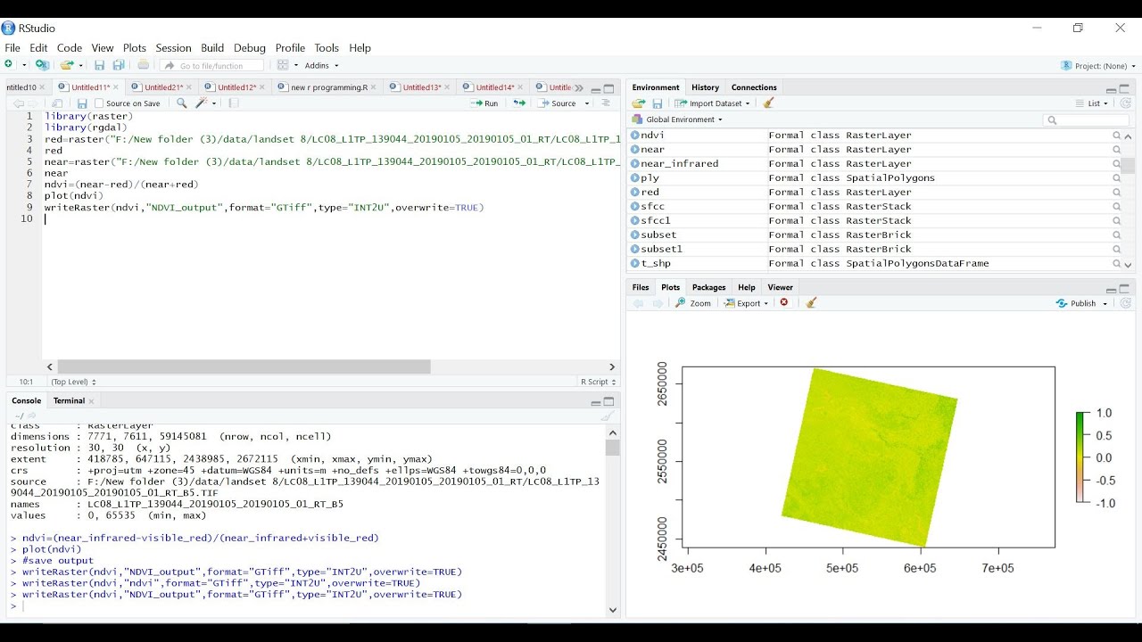The height and width of the screenshot is (642, 1142).
Task: Save workspace using Environment floppy icon
Action: coord(658,103)
